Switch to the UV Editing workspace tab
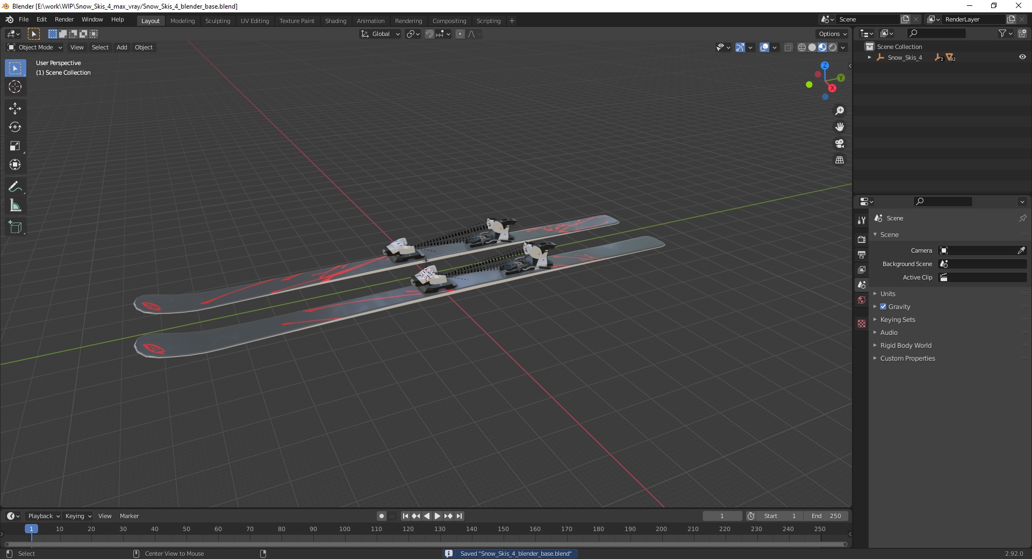The image size is (1032, 559). [255, 20]
